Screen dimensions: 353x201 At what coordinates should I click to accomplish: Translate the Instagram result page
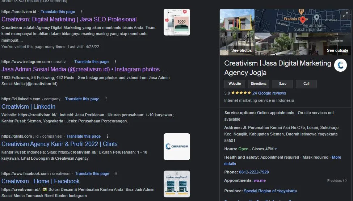tap(91, 62)
